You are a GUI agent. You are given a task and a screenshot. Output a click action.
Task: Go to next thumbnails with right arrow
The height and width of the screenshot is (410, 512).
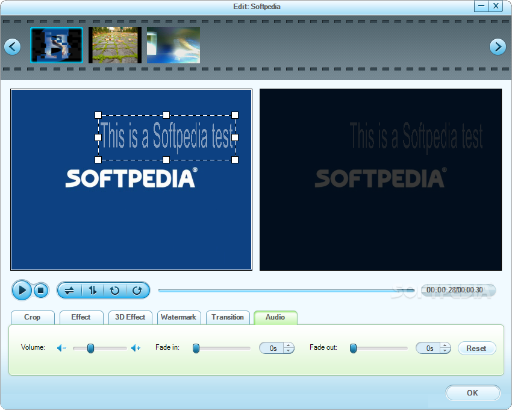pyautogui.click(x=498, y=47)
